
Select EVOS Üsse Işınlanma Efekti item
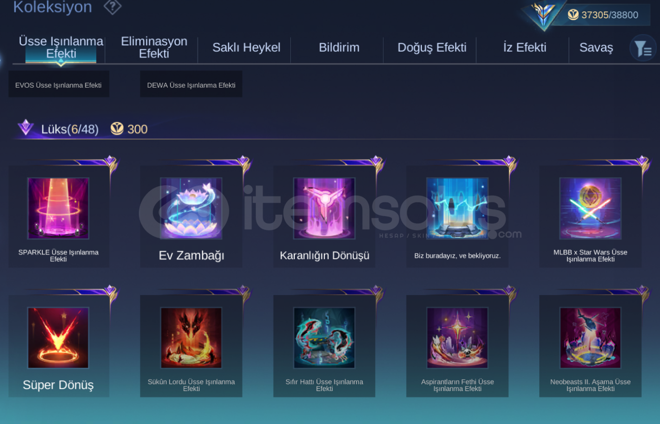[59, 84]
